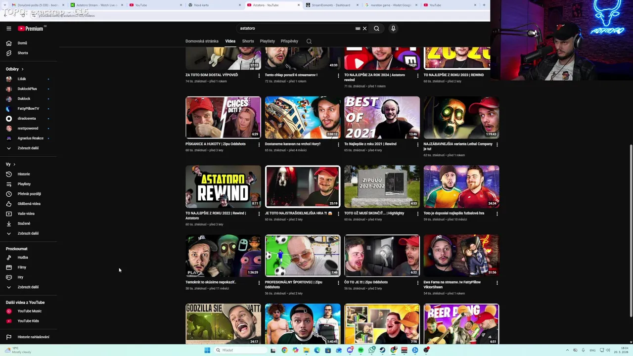The width and height of the screenshot is (633, 356).
Task: Open options for ČO TO JE video
Action: (x=418, y=283)
